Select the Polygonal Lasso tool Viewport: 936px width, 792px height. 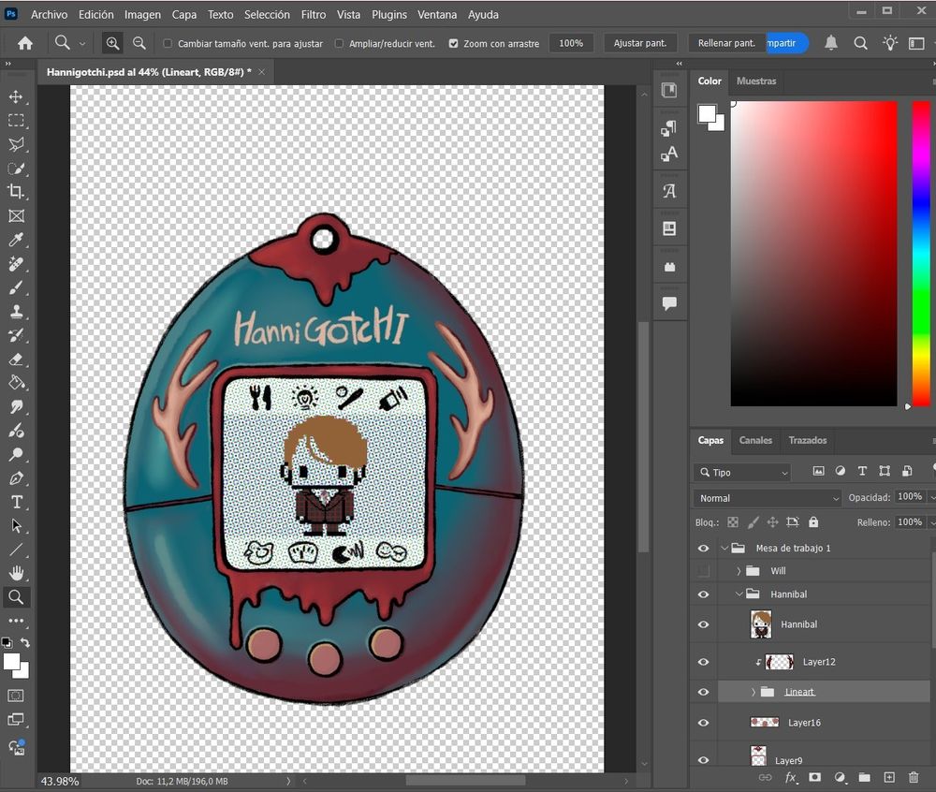(16, 144)
